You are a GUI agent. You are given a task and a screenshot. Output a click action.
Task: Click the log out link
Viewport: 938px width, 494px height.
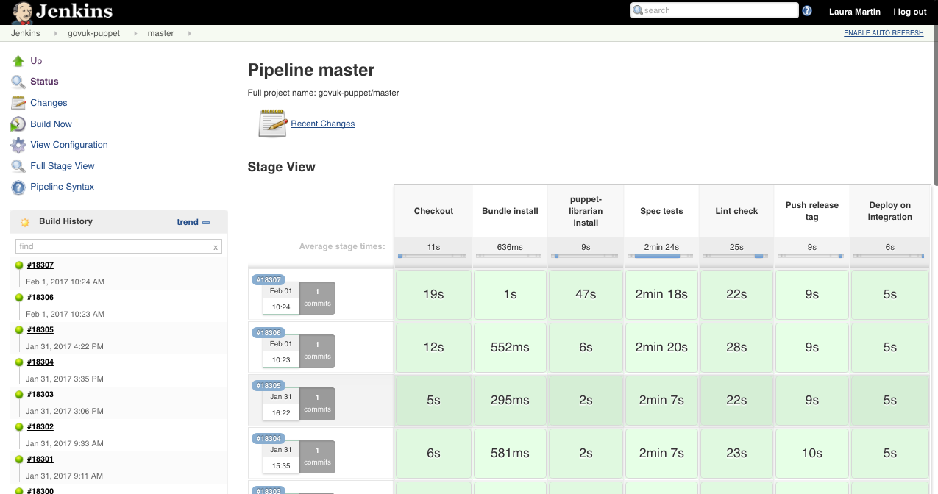pos(912,12)
